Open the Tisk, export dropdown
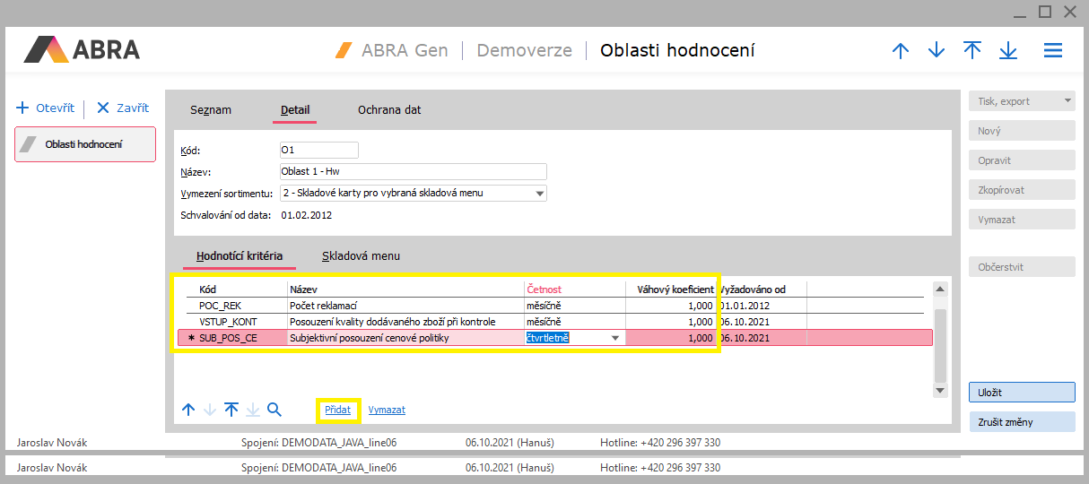 (1067, 101)
